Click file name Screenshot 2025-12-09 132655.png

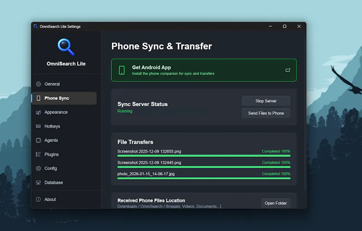(x=149, y=151)
